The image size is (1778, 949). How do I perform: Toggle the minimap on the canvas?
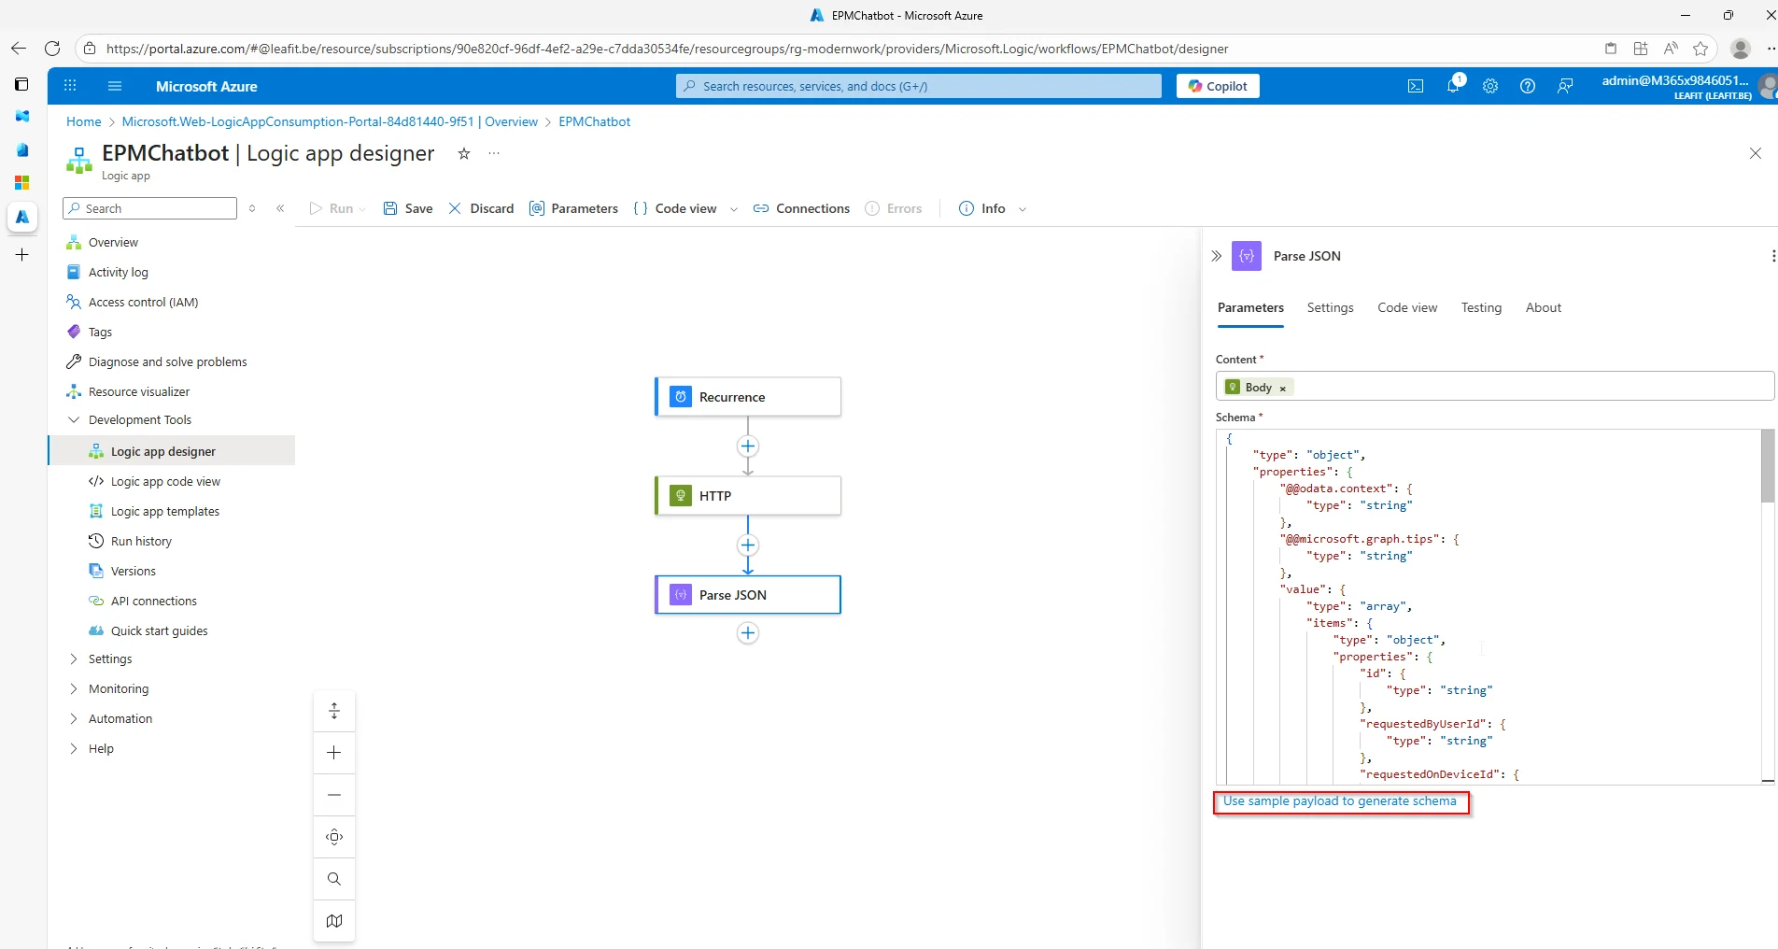point(334,921)
